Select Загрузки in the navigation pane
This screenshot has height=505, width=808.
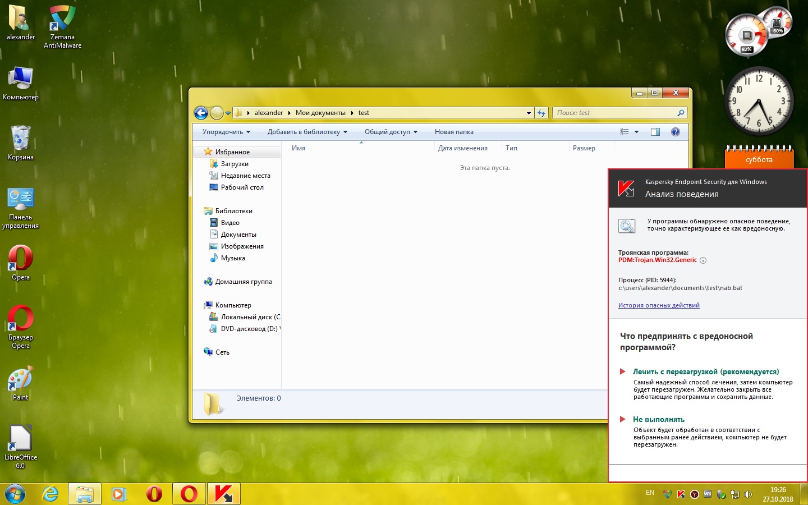pos(235,164)
